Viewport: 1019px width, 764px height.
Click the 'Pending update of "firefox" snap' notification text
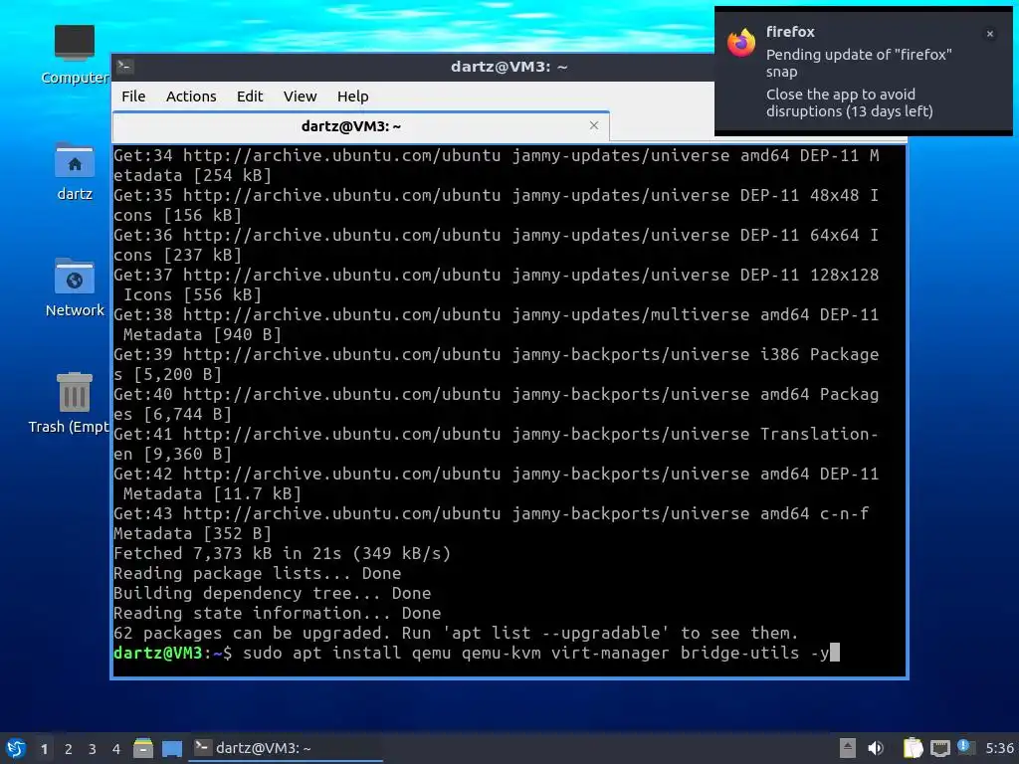coord(859,63)
